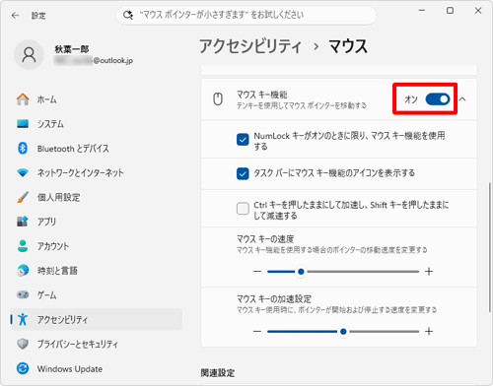Click the 関連設定 heading
Image resolution: width=493 pixels, height=386 pixels.
(218, 373)
